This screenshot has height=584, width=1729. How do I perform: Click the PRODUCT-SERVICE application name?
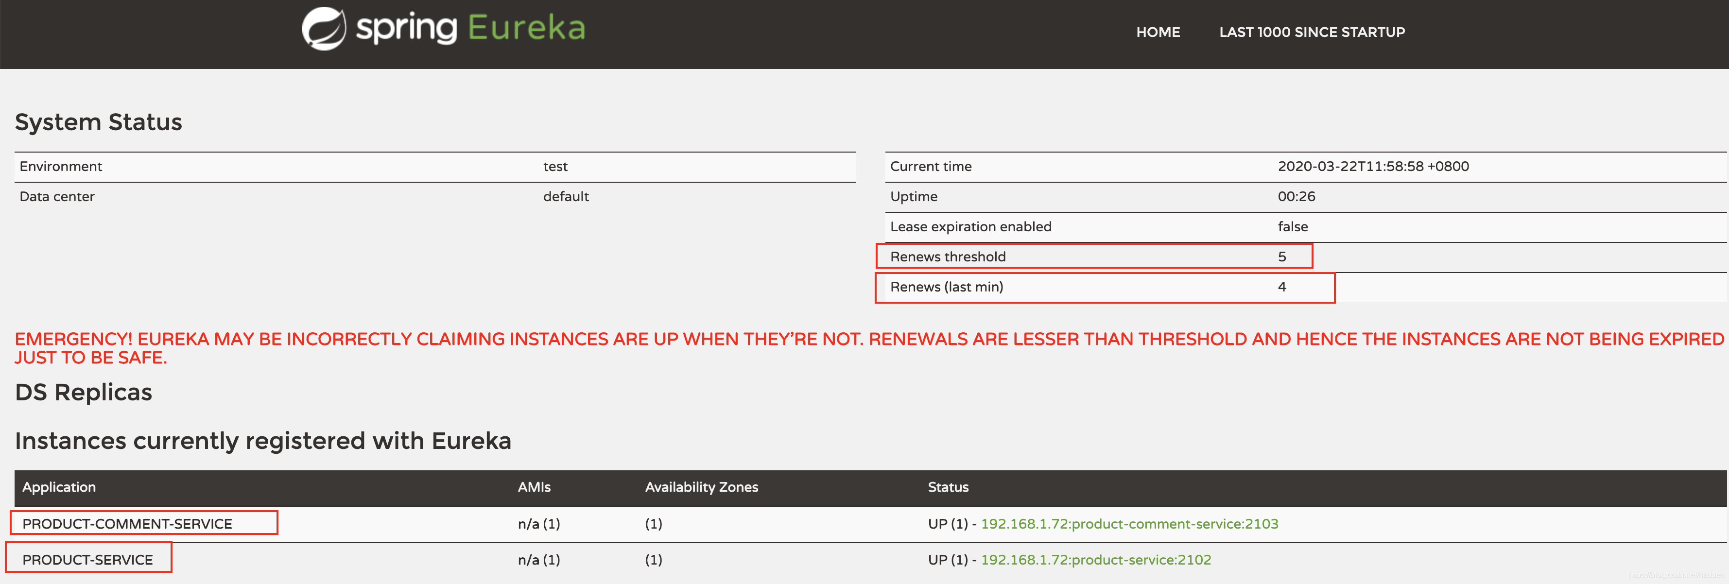coord(87,560)
